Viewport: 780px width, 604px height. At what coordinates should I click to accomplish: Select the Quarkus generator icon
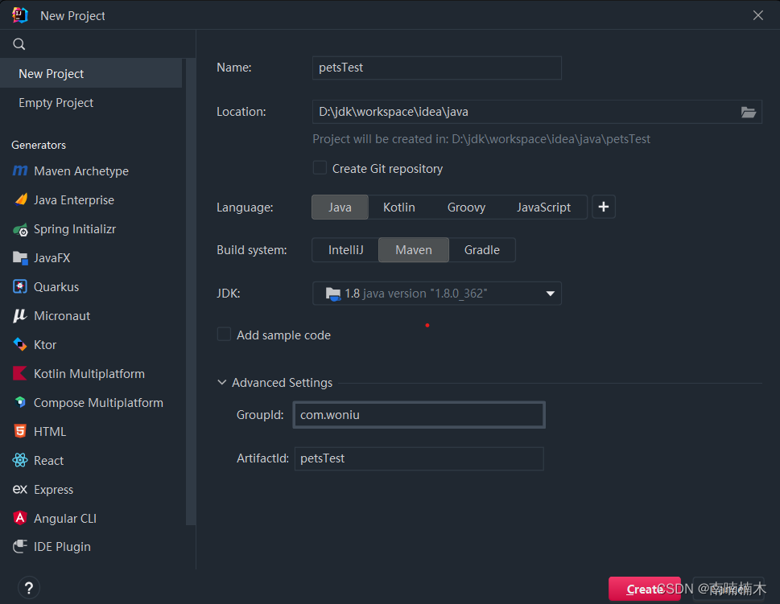coord(20,287)
